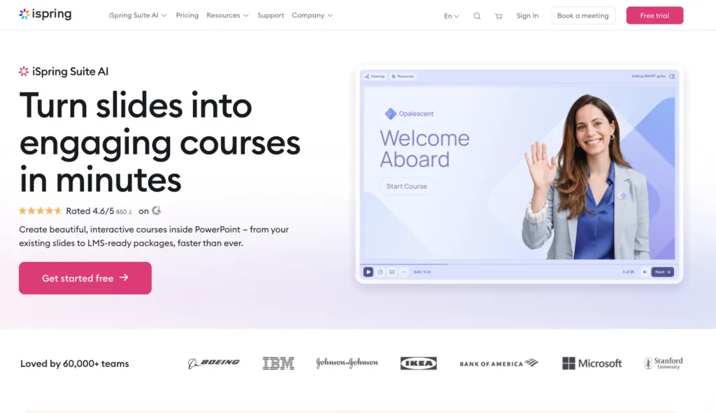
Task: Open the Support page
Action: (x=271, y=15)
